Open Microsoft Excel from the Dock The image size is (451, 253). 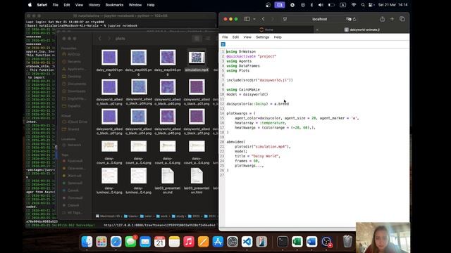click(297, 242)
